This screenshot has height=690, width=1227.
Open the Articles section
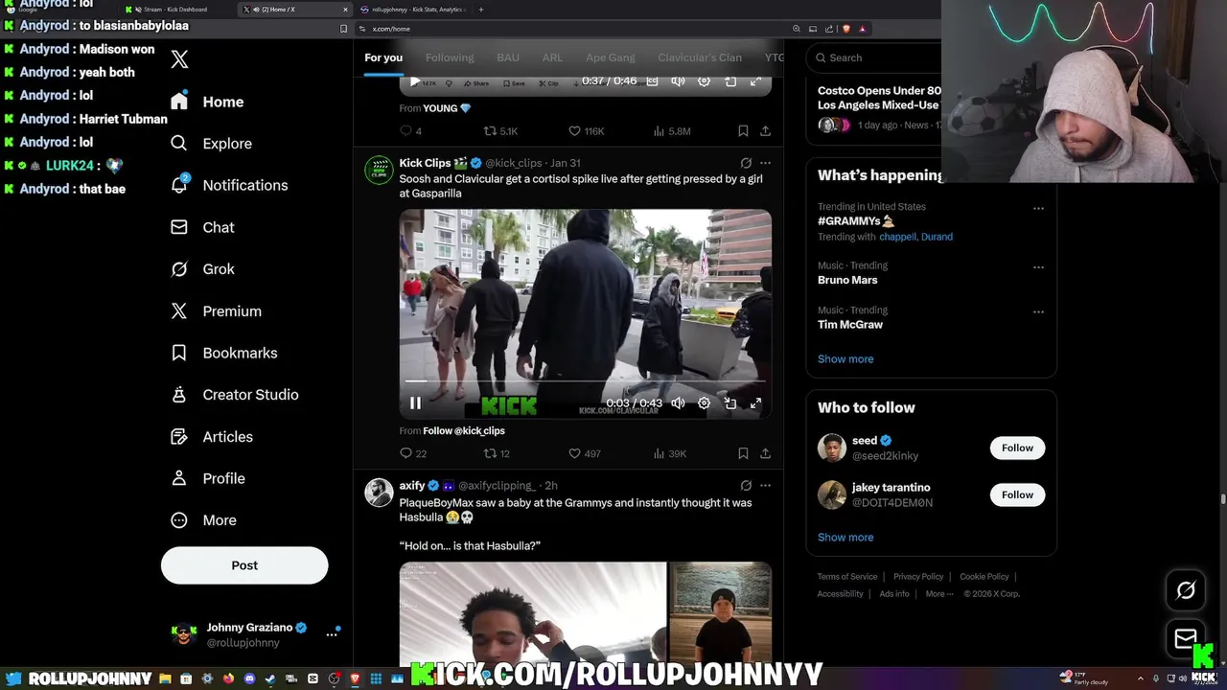tap(211, 437)
